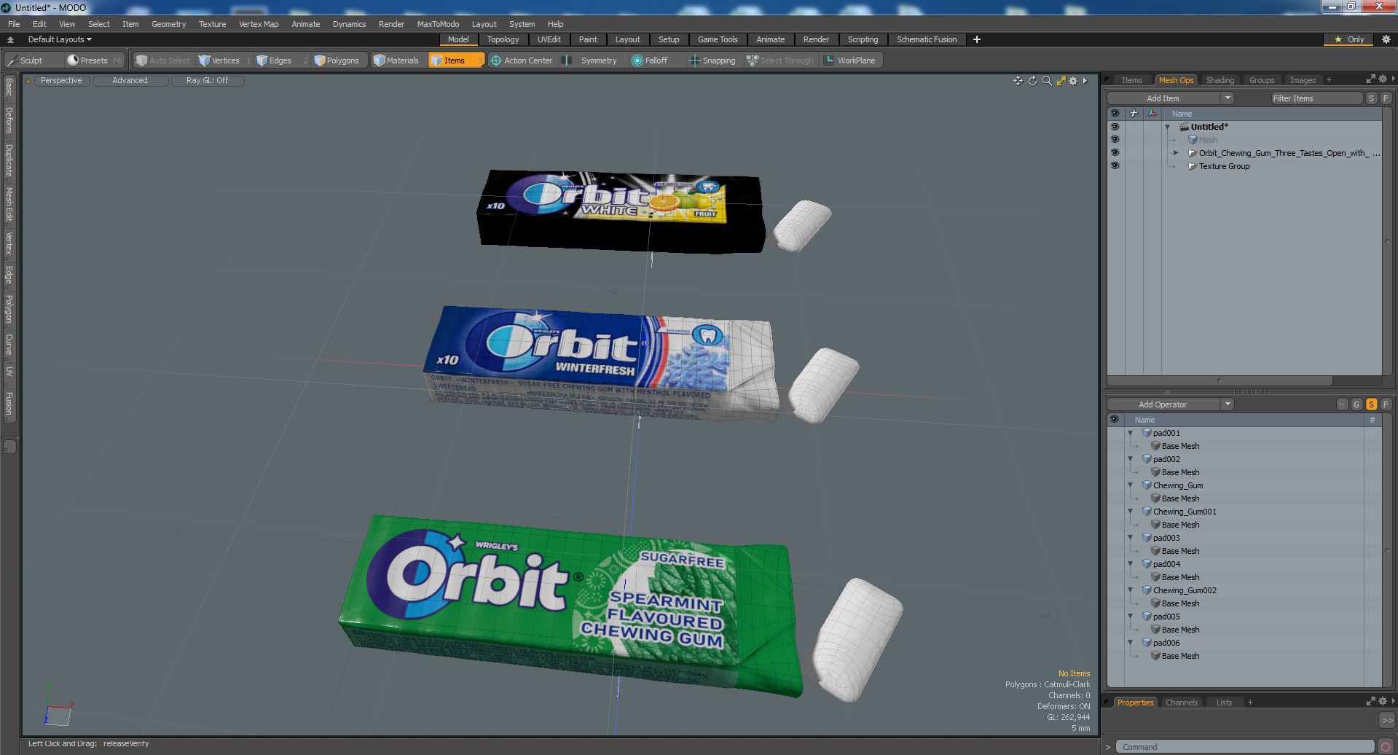Collapse the pad003 operator entry
1398x755 pixels.
click(1131, 538)
